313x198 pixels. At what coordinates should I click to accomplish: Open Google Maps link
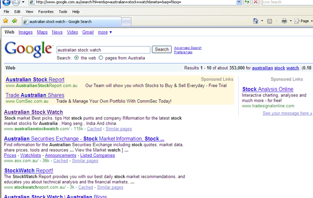point(42,32)
